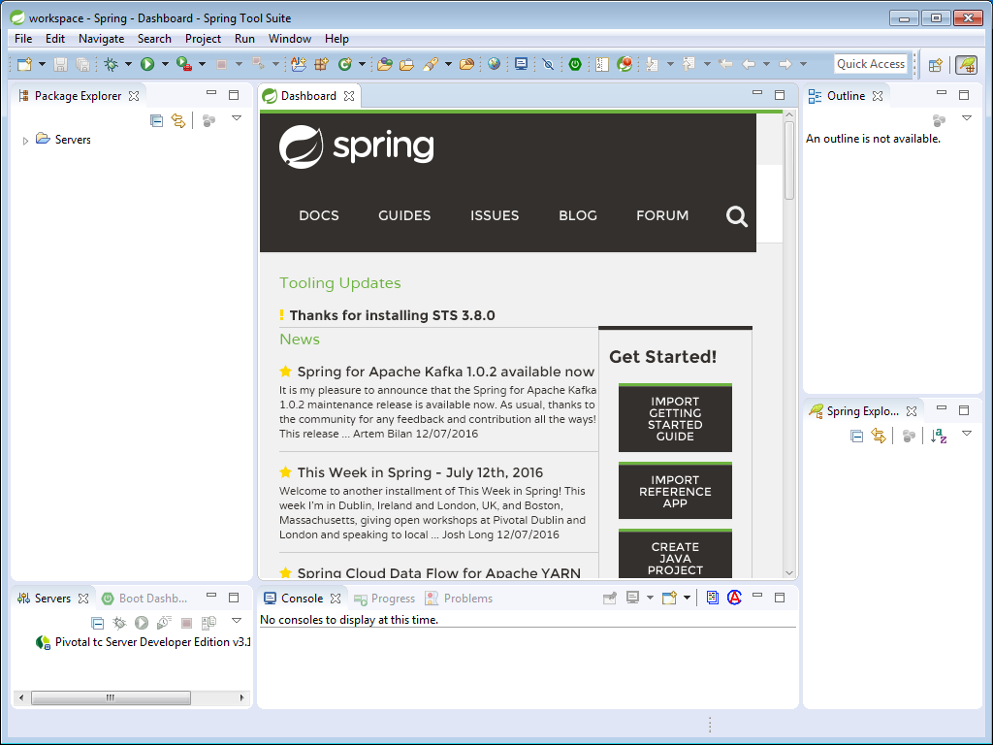The height and width of the screenshot is (745, 993).
Task: Click the New Java Package icon
Action: click(x=322, y=64)
